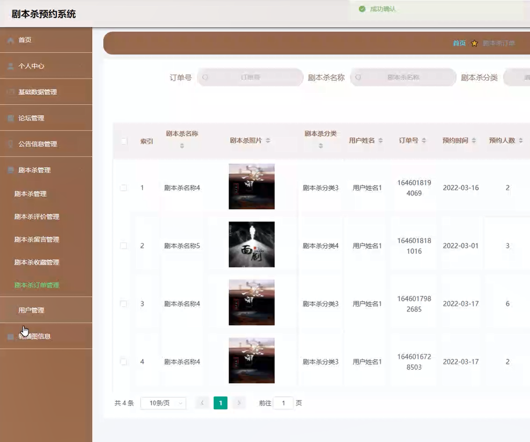The width and height of the screenshot is (530, 442).
Task: Click the 共 4 条 total count text
Action: [124, 403]
